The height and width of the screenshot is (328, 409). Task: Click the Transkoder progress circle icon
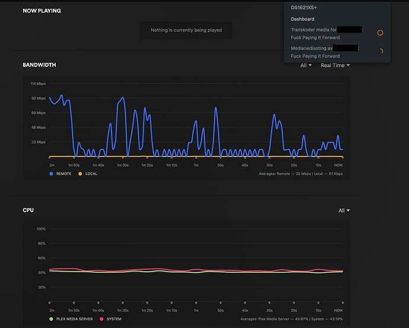point(380,33)
